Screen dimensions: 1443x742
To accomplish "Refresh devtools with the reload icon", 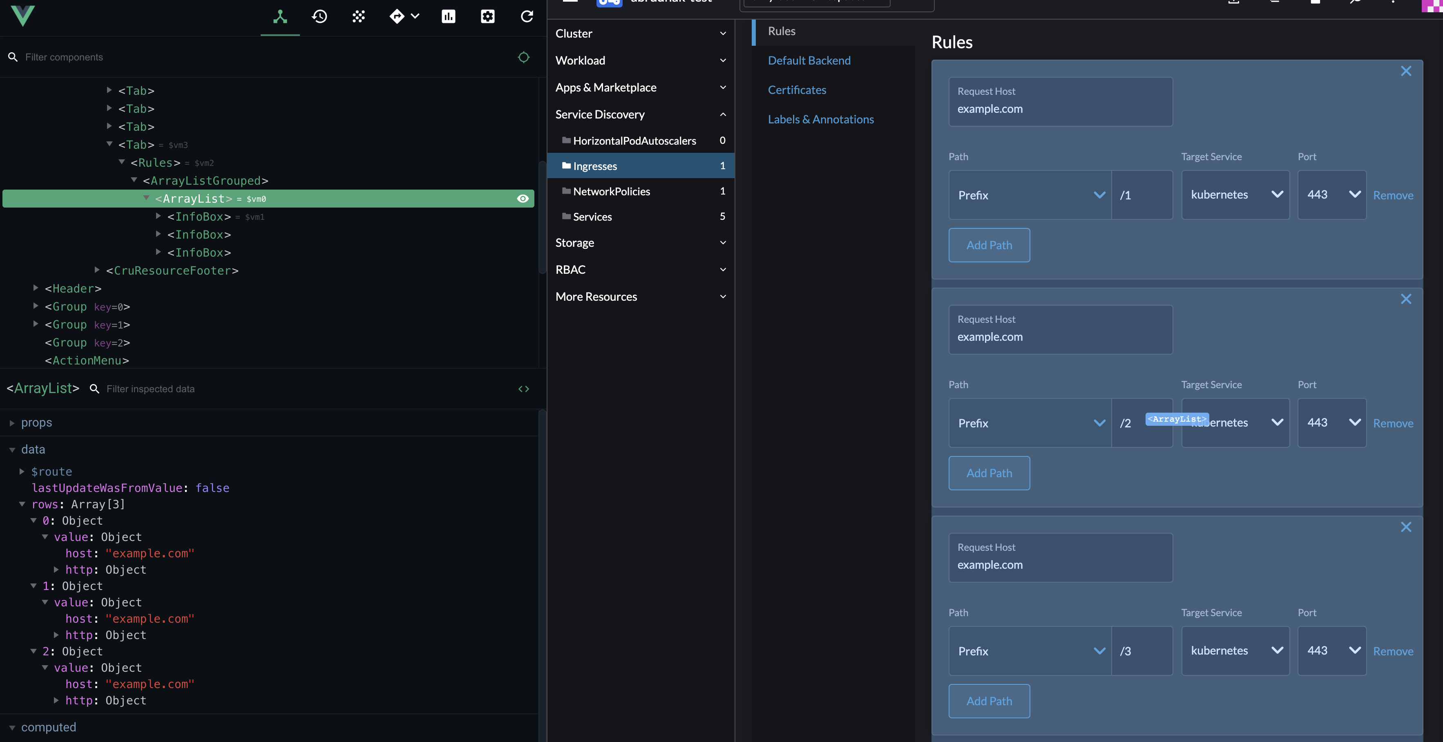I will (527, 17).
